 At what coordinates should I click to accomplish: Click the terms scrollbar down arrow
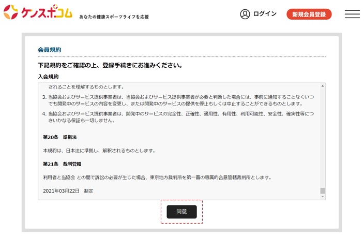(x=323, y=197)
